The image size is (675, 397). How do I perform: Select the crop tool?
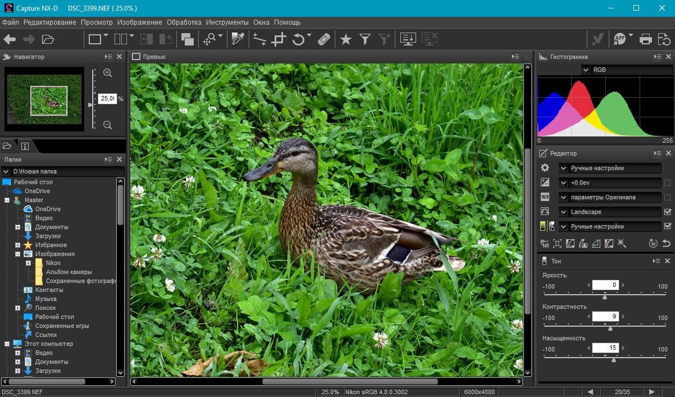[x=279, y=39]
